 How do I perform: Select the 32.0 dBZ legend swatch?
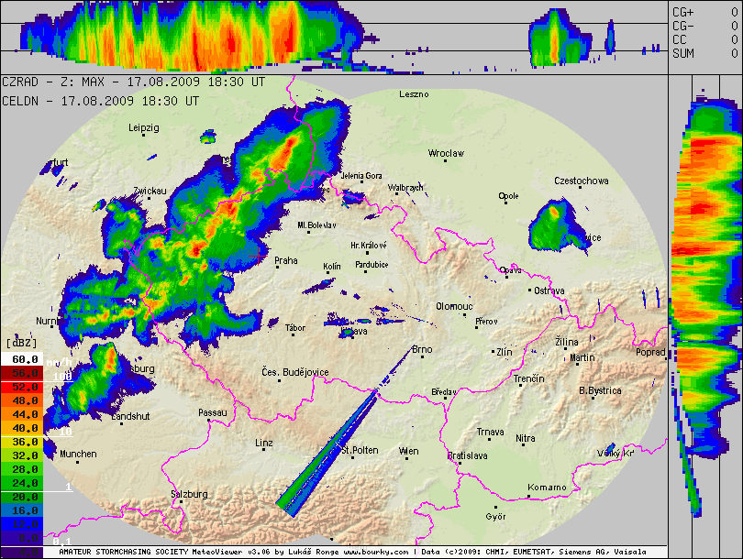(22, 455)
